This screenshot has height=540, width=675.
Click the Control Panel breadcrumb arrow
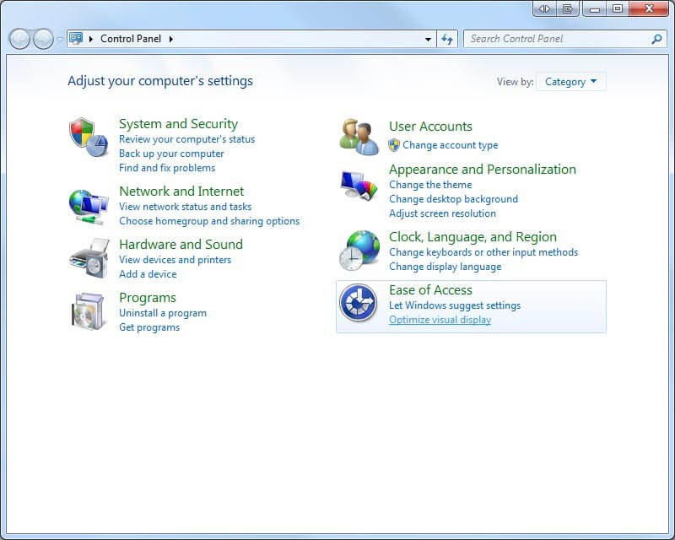171,39
